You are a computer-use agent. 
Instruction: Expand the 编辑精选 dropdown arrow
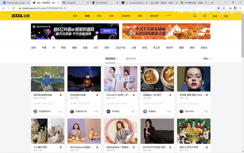pos(118,59)
